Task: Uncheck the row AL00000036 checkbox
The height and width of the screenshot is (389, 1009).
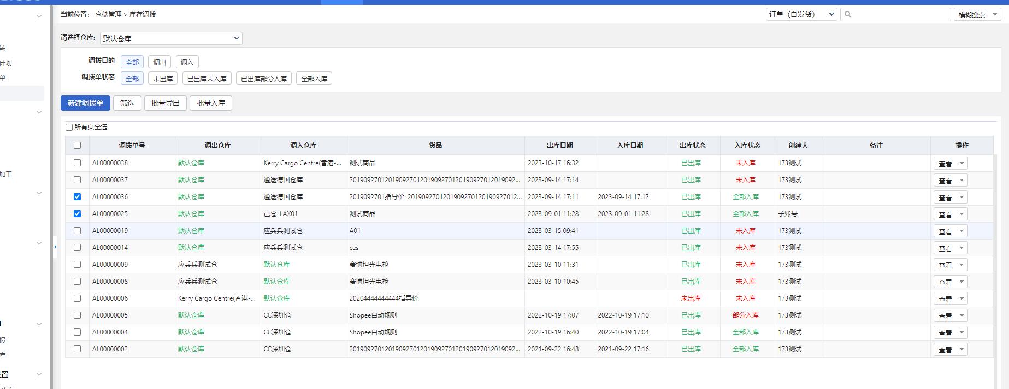Action: click(77, 196)
